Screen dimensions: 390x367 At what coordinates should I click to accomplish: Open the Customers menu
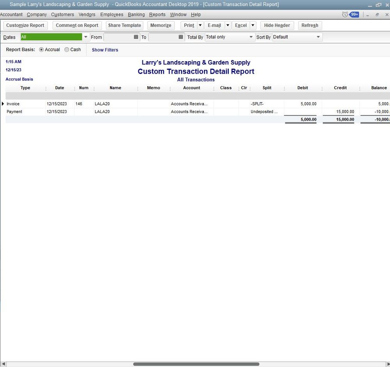pos(62,15)
